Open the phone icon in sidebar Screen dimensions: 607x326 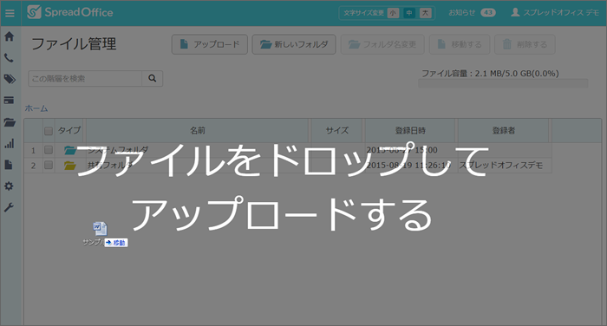pos(9,58)
